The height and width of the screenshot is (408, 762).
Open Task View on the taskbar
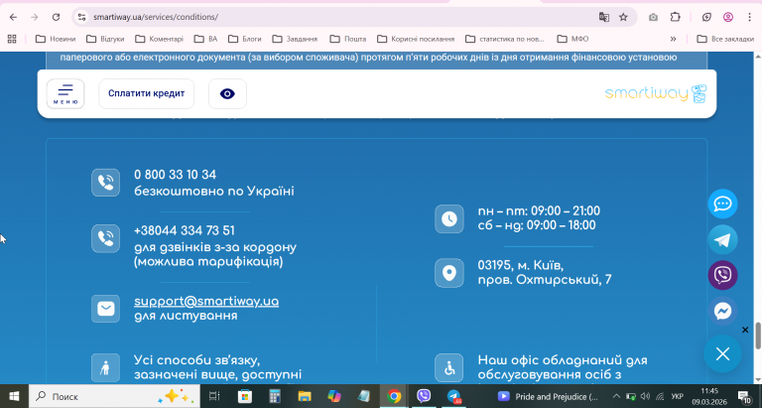click(x=214, y=396)
